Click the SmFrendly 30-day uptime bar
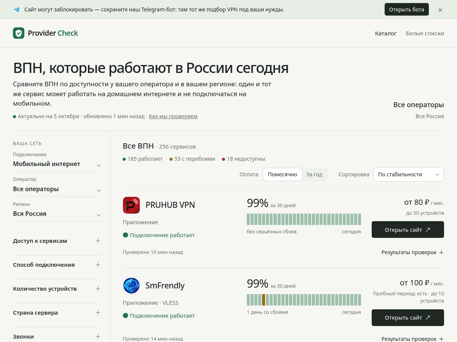The width and height of the screenshot is (457, 342). pos(304,300)
